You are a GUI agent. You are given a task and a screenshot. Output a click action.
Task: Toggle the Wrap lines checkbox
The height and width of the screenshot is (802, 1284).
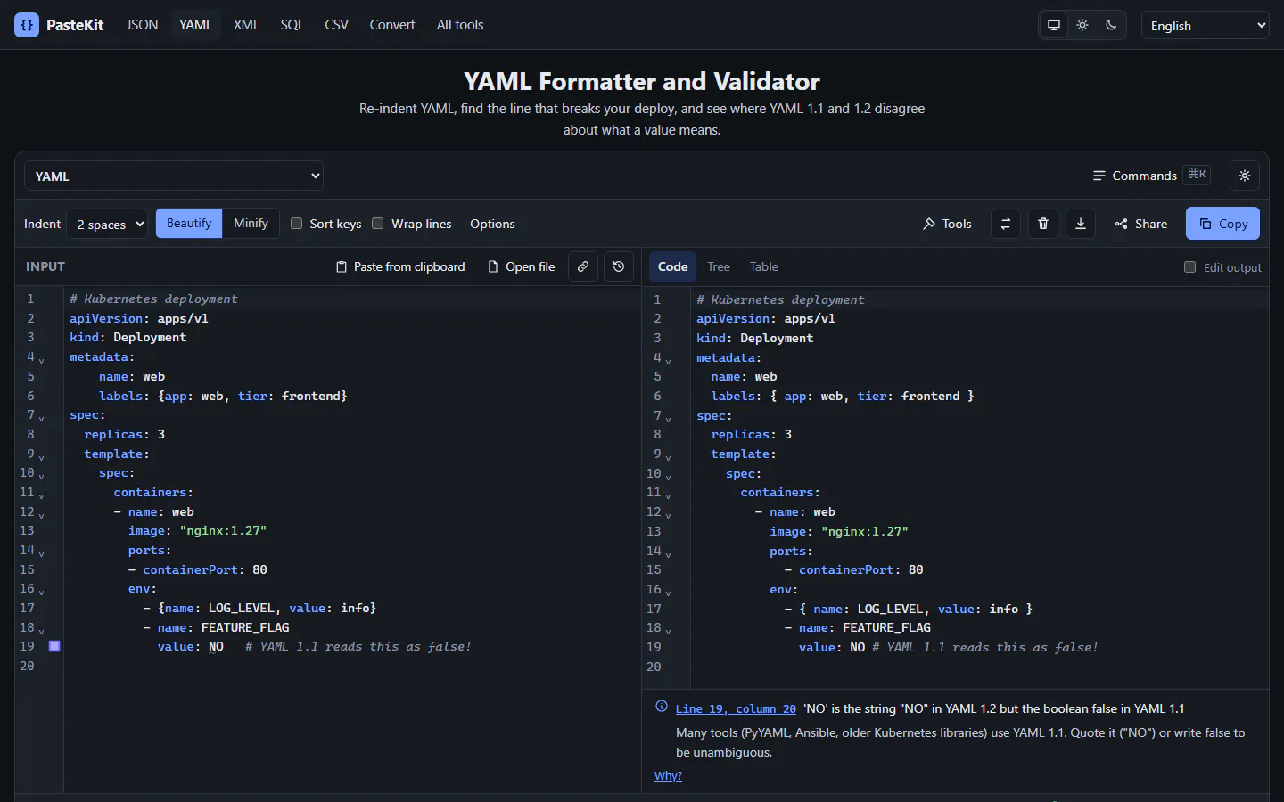(x=378, y=224)
